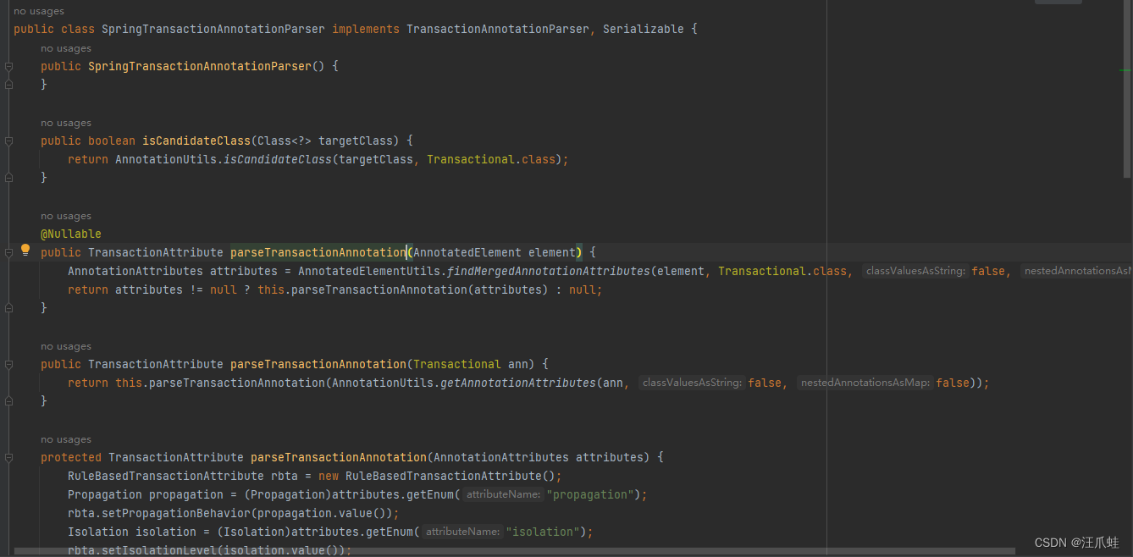Click the @Nullable annotation
Screen dimensions: 1133x557
click(x=70, y=233)
